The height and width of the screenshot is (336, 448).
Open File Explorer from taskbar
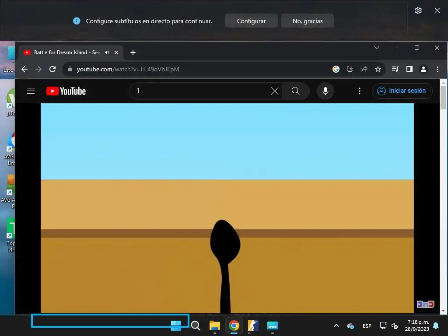click(x=214, y=325)
